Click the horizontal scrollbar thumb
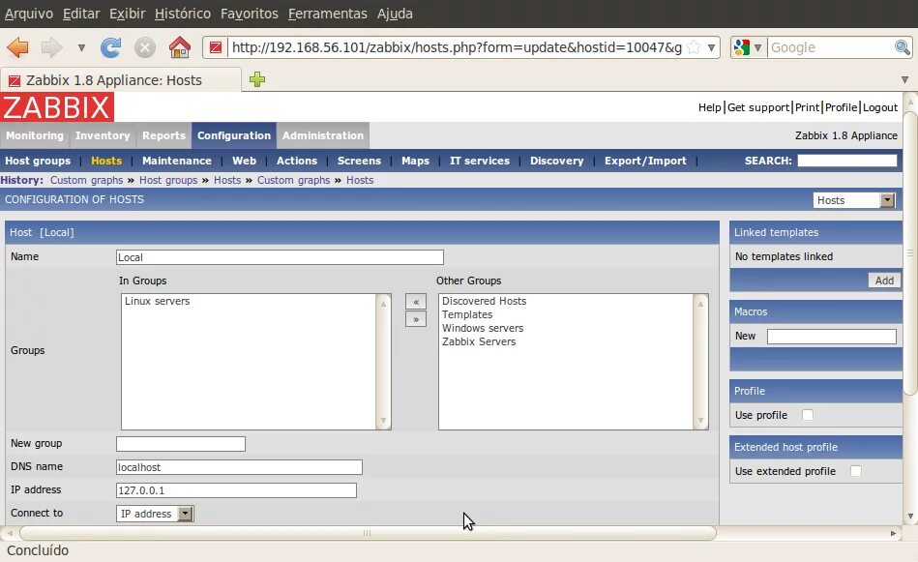This screenshot has height=562, width=918. [x=368, y=533]
